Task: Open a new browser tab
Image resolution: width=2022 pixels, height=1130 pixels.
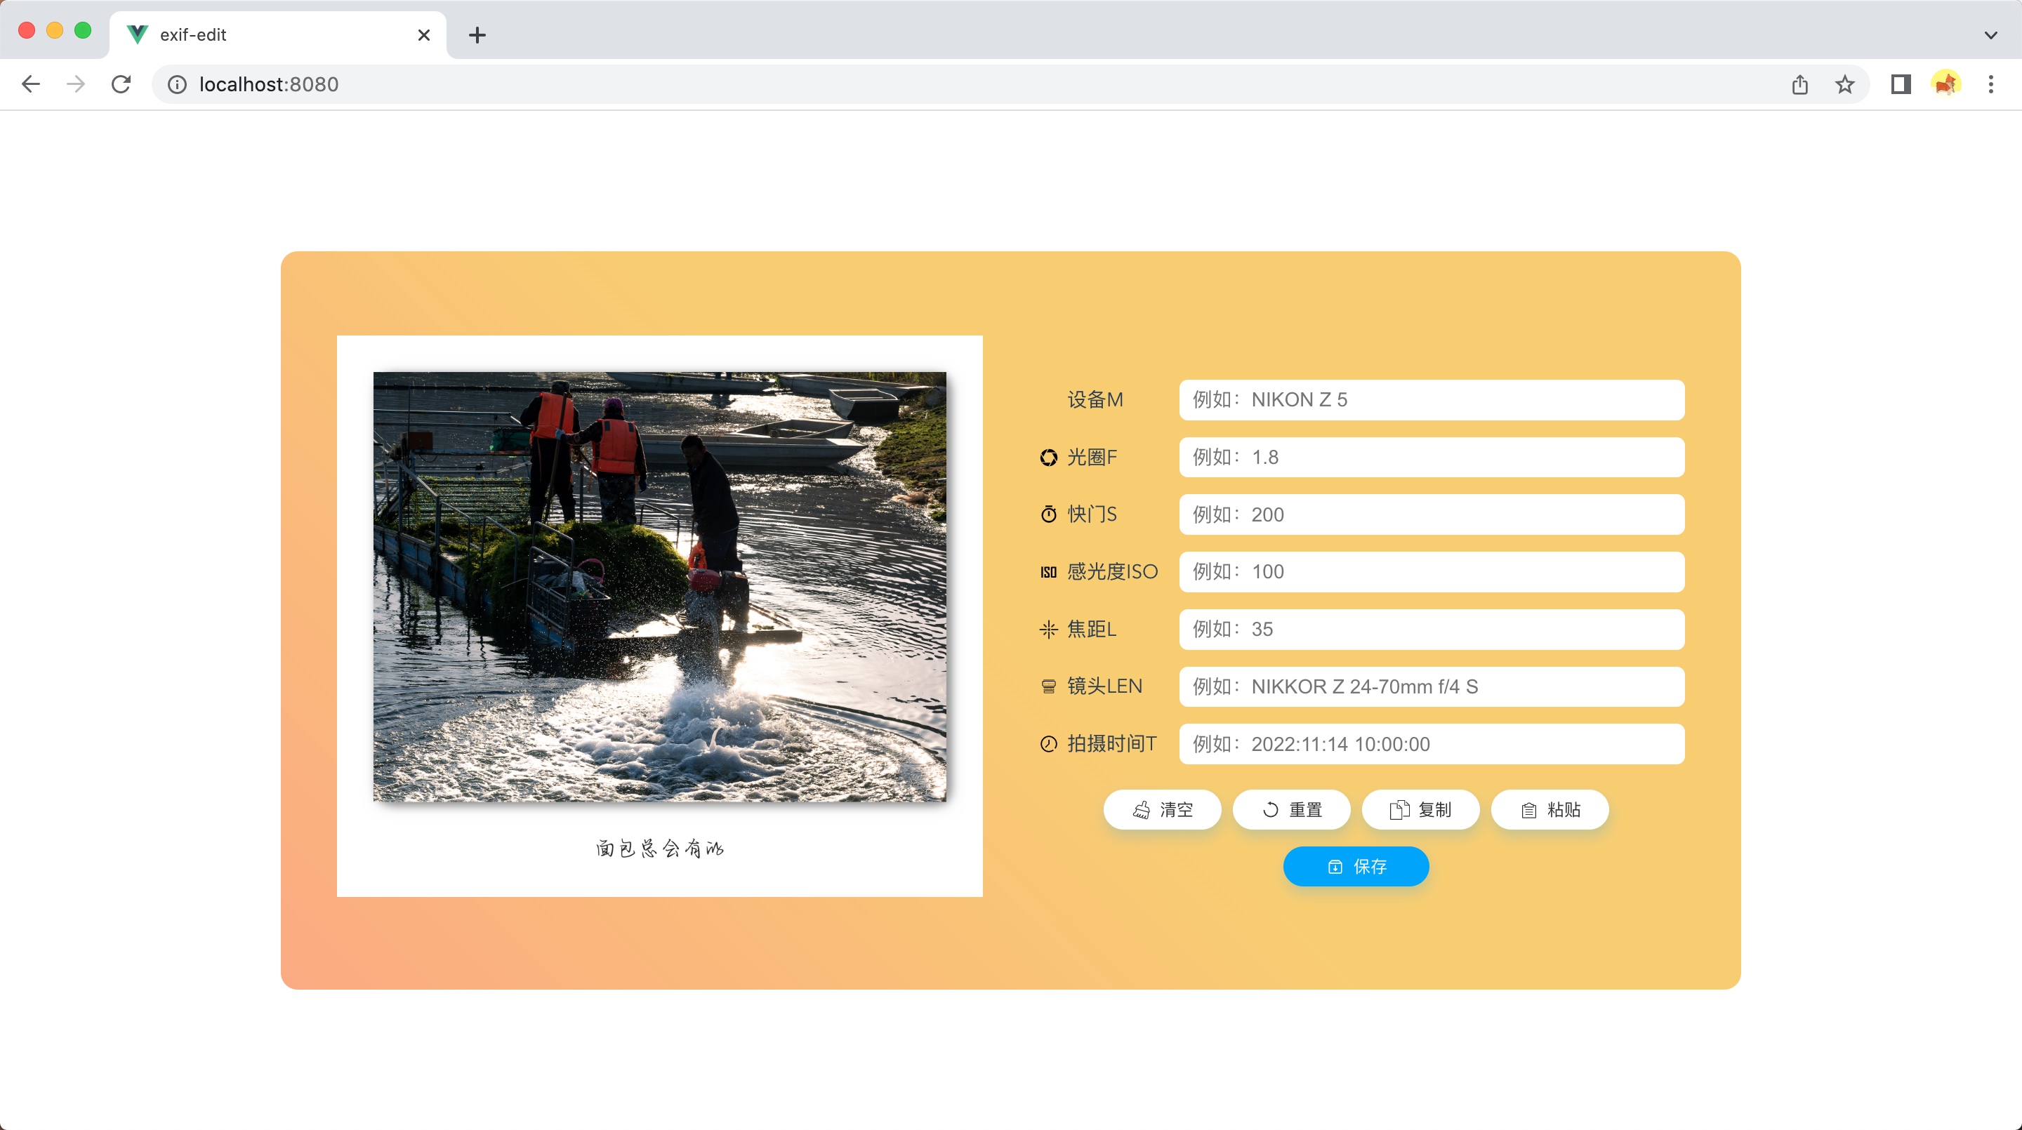Action: click(x=477, y=34)
